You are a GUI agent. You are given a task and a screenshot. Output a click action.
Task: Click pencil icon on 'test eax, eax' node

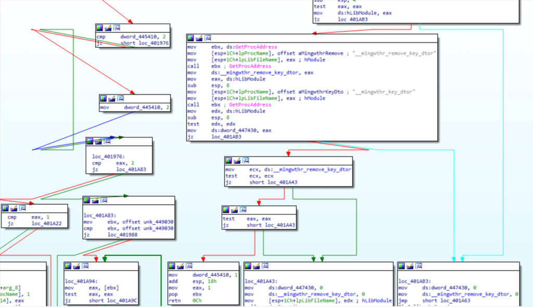235,210
